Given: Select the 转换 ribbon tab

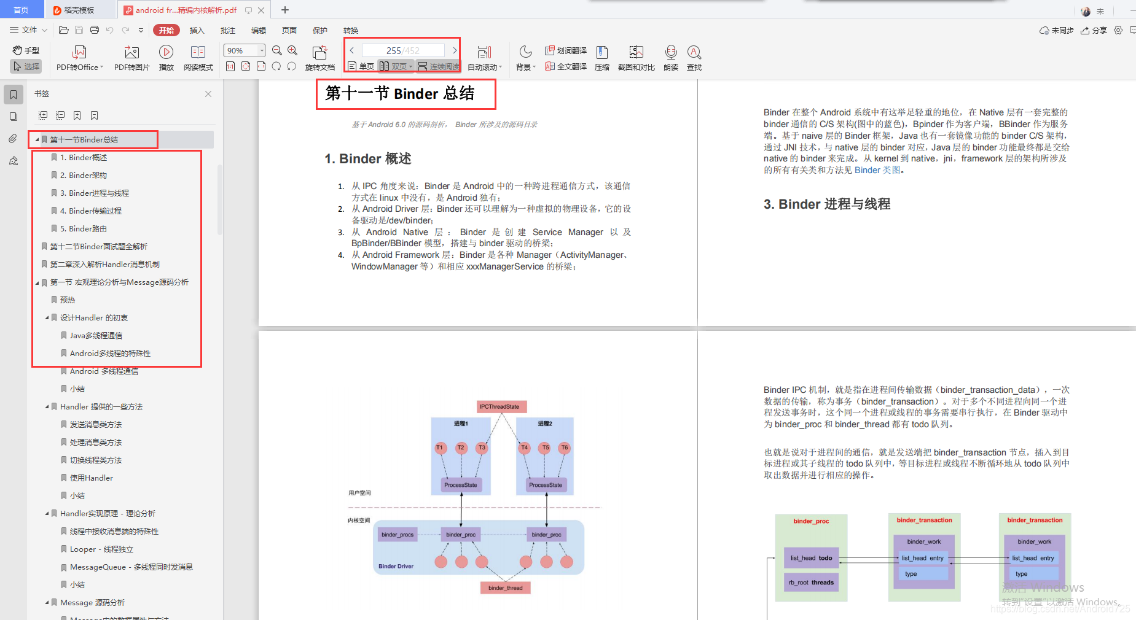Looking at the screenshot, I should pyautogui.click(x=351, y=30).
